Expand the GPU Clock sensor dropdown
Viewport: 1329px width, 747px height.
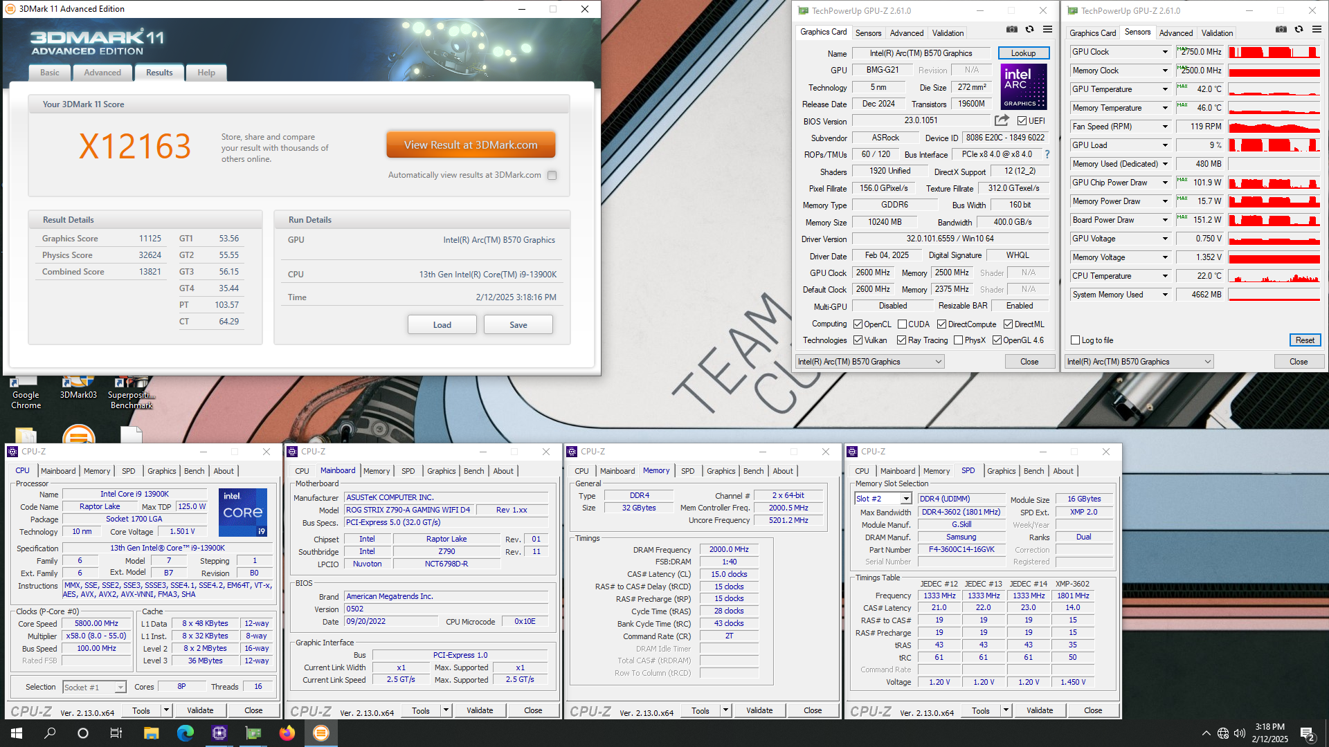[1165, 52]
